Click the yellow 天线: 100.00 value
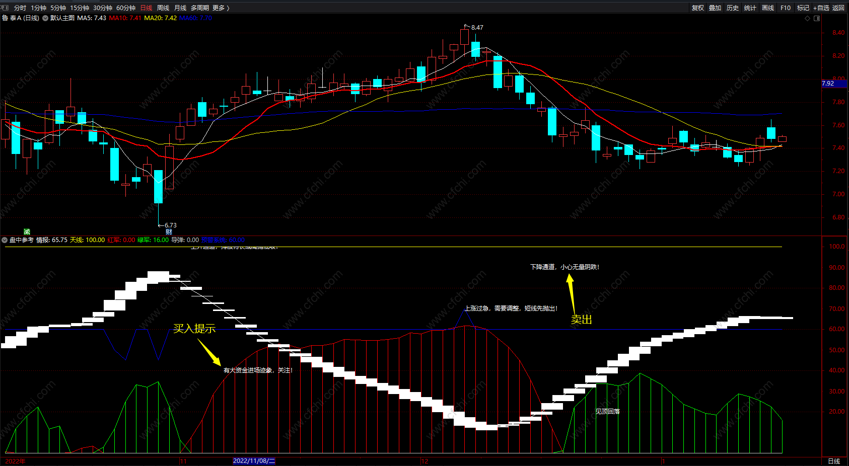Image resolution: width=849 pixels, height=466 pixels. [x=88, y=240]
